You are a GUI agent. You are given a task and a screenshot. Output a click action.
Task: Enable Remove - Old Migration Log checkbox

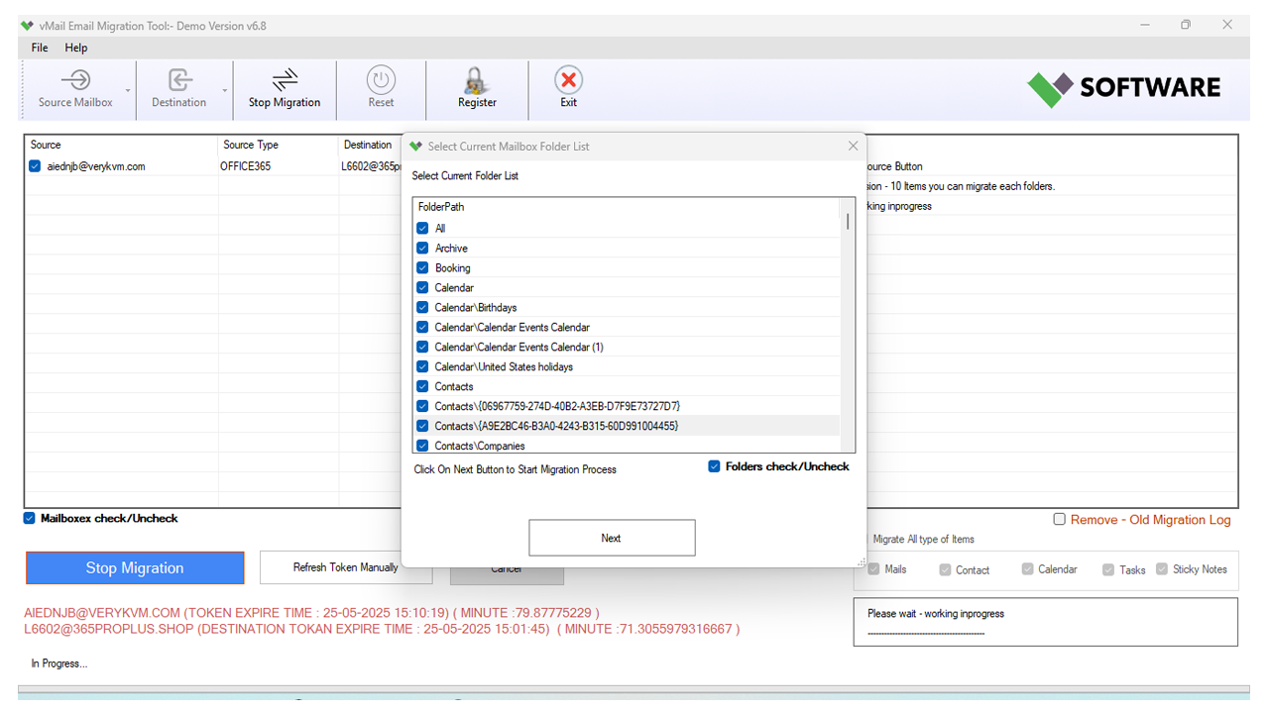pos(1060,519)
